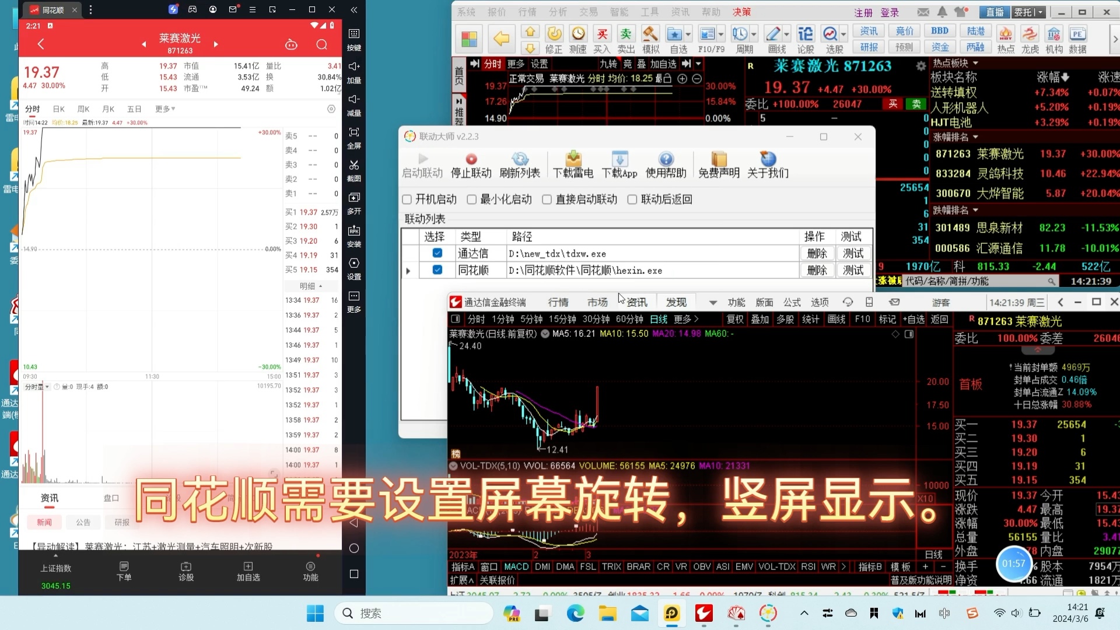Click the Windows taskbar search box

pos(414,613)
